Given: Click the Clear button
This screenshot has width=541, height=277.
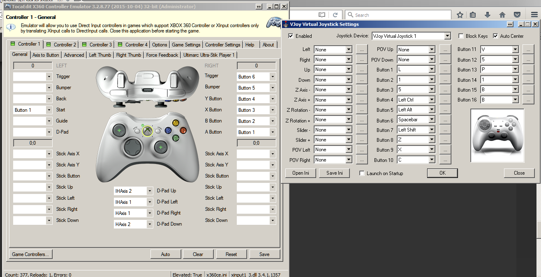Looking at the screenshot, I should coord(198,254).
